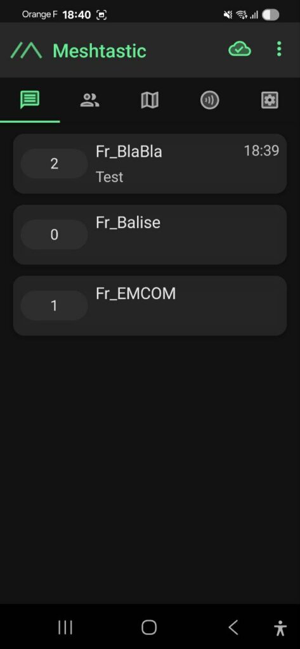The height and width of the screenshot is (649, 300).
Task: Tap the channel number 2 badge
Action: tap(55, 164)
